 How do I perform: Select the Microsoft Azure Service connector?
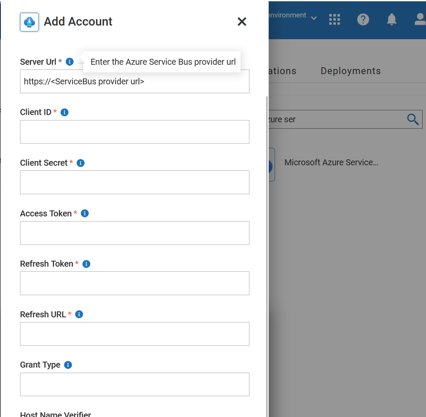331,162
